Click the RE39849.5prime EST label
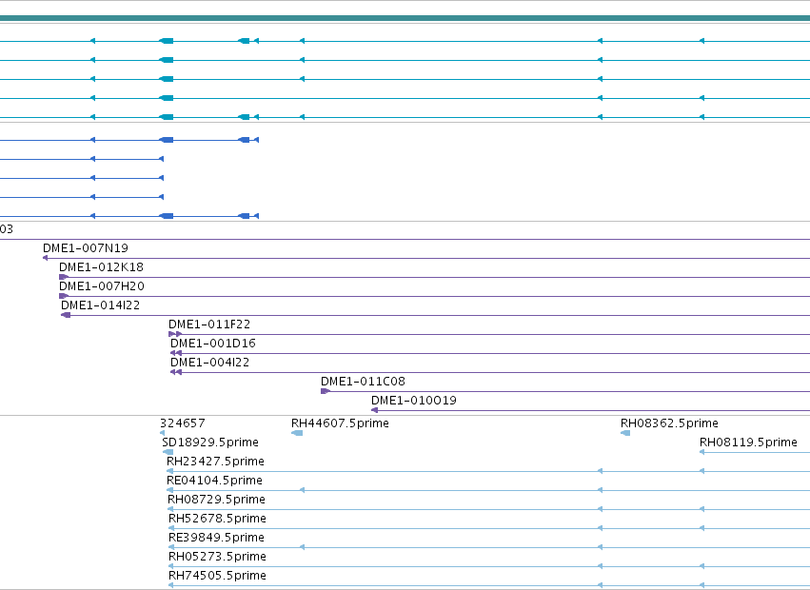 coord(216,538)
